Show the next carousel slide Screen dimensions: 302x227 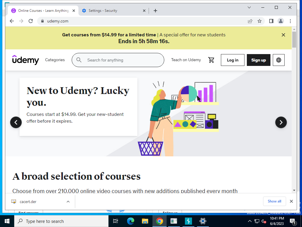click(x=281, y=122)
